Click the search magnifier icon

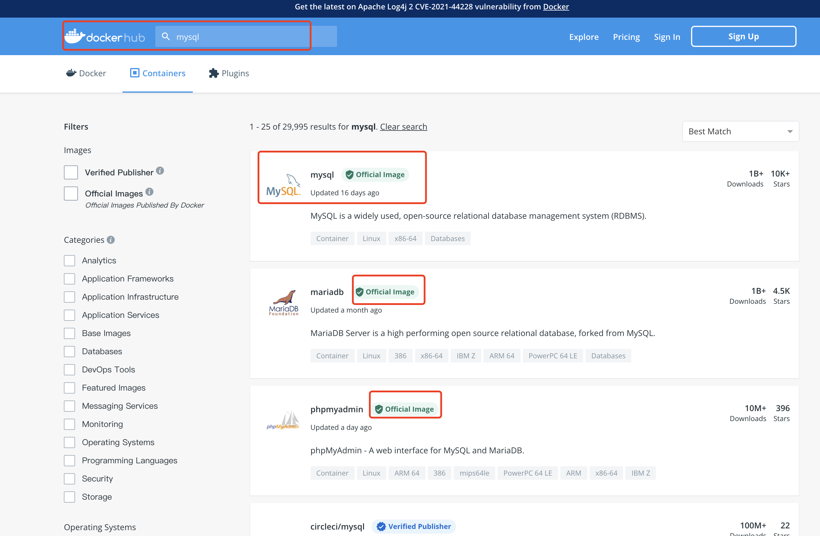166,37
